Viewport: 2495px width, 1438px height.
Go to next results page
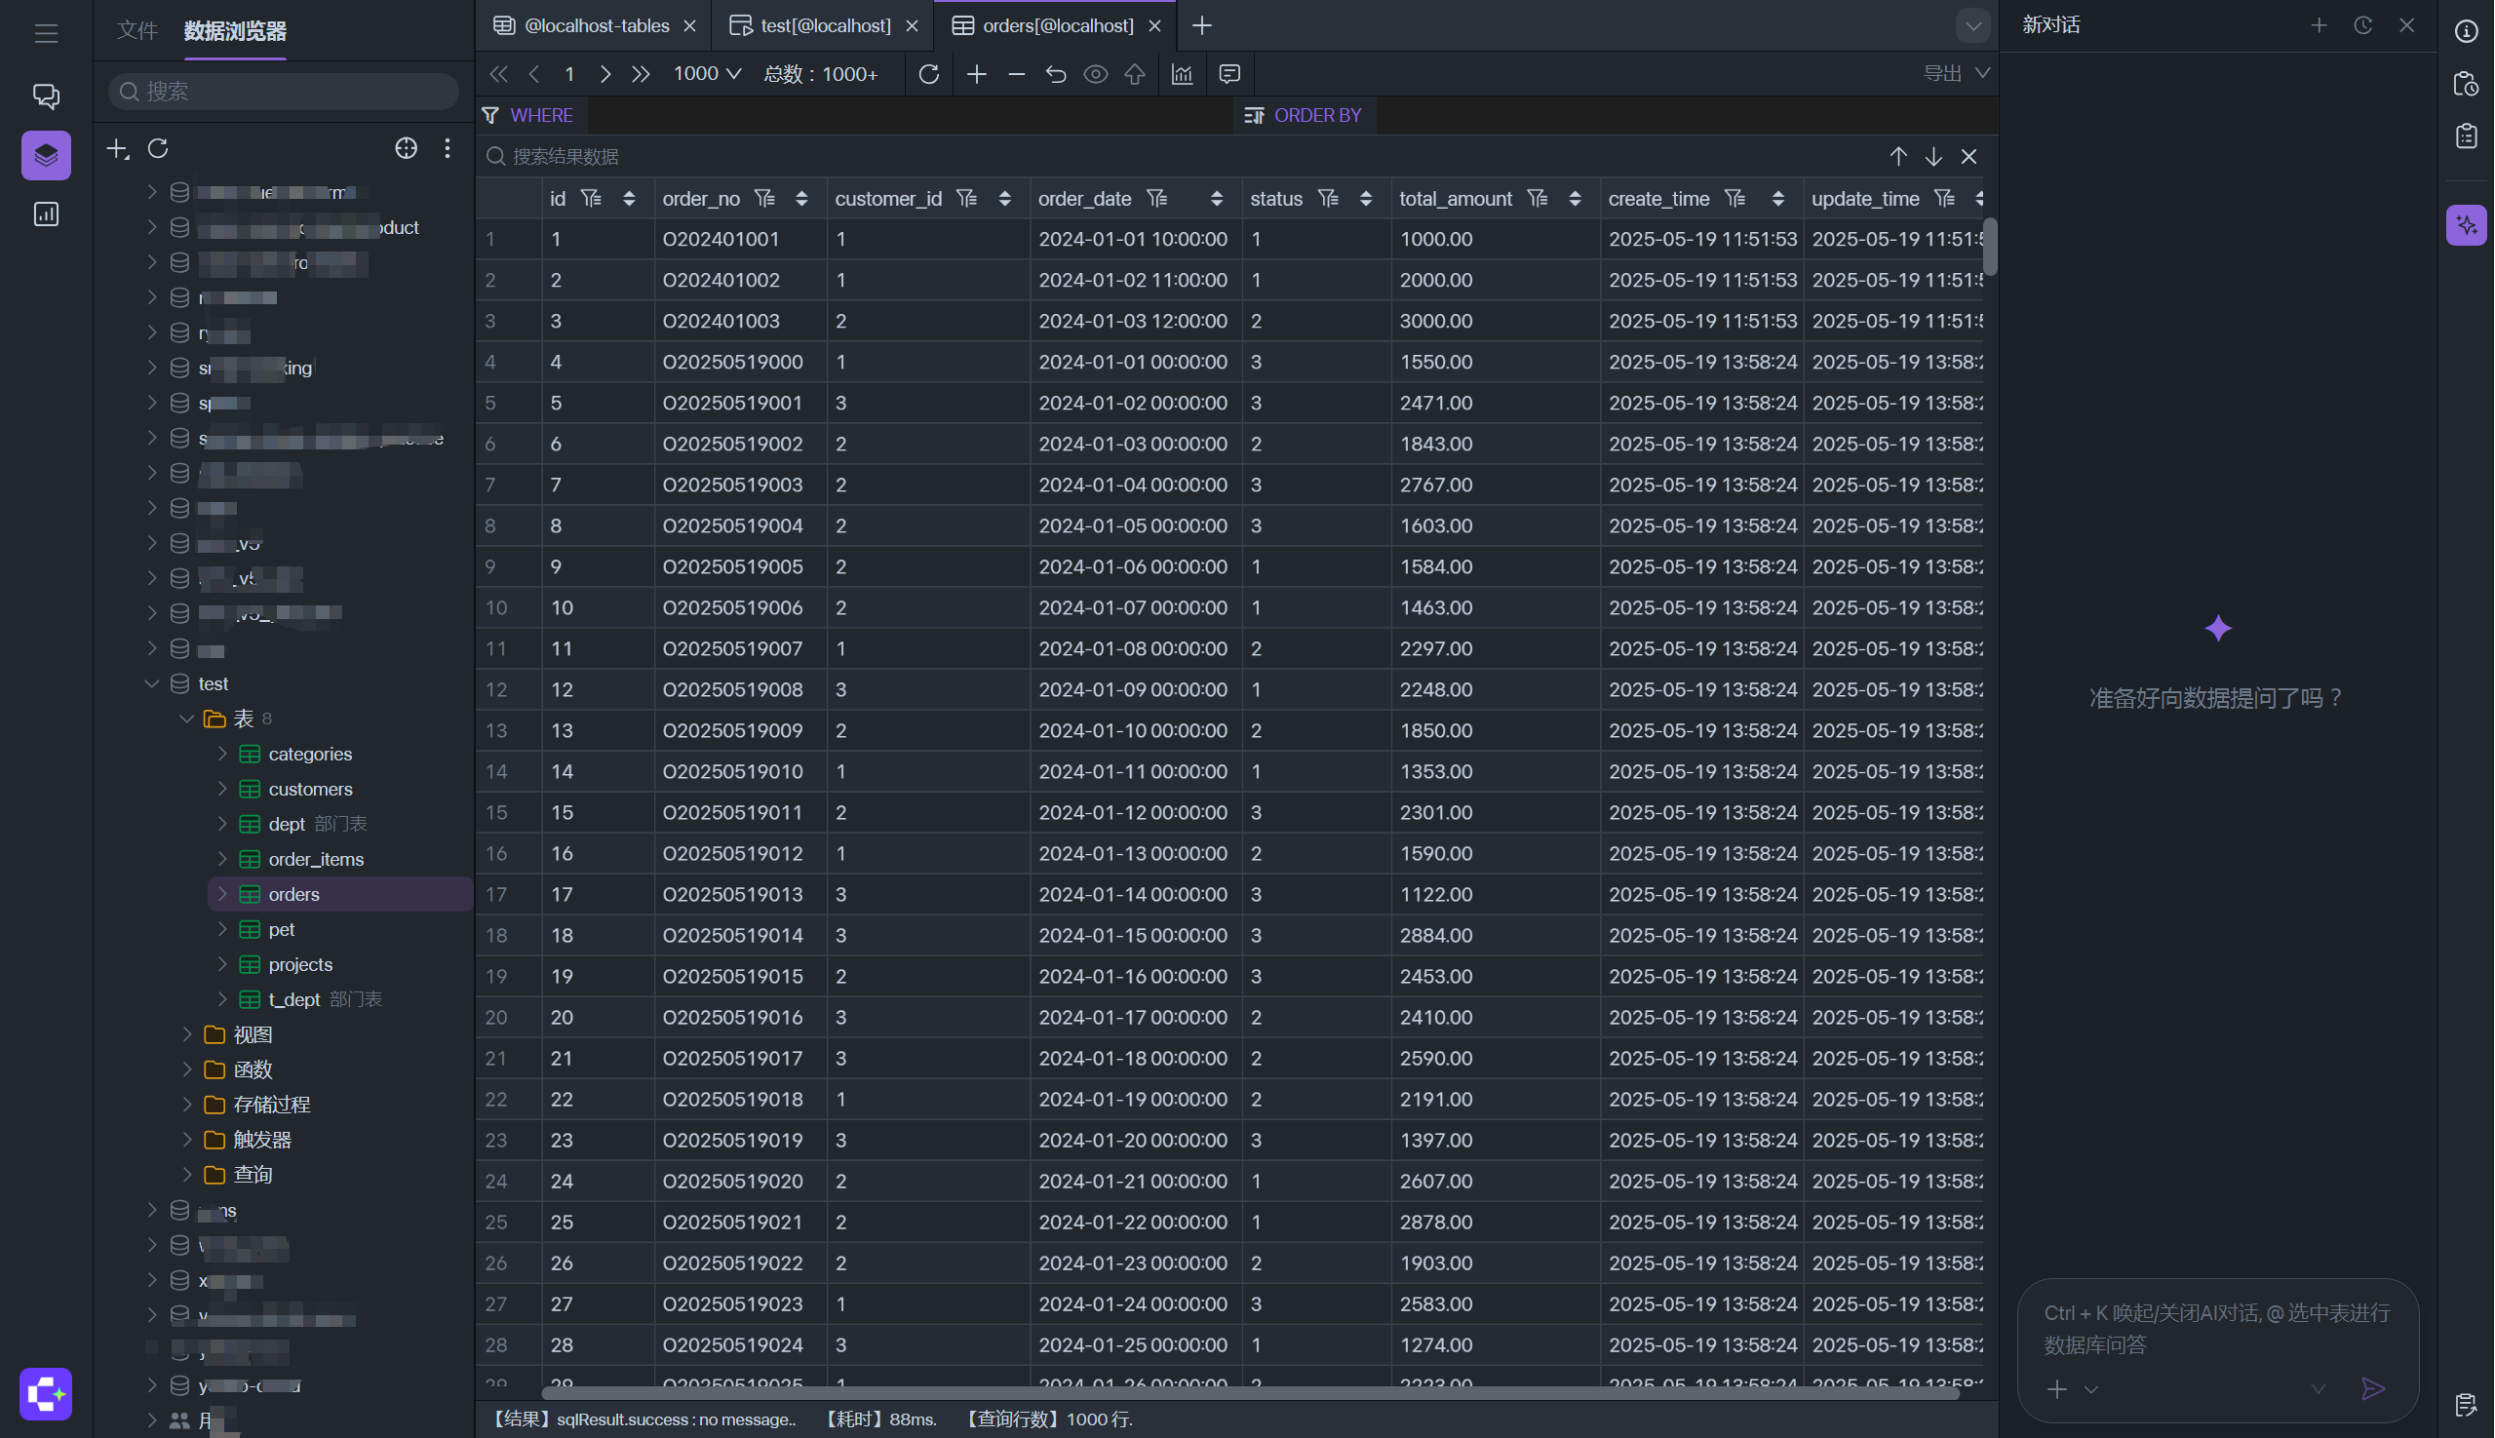(605, 74)
